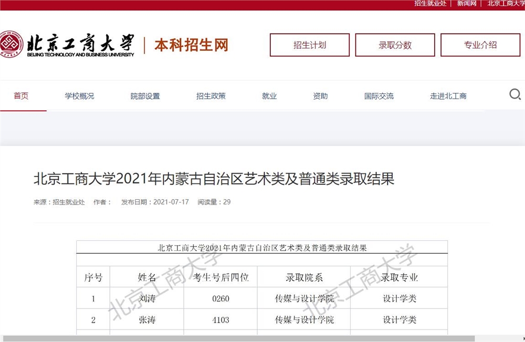
Task: Open 国际交流 menu item
Action: [379, 96]
